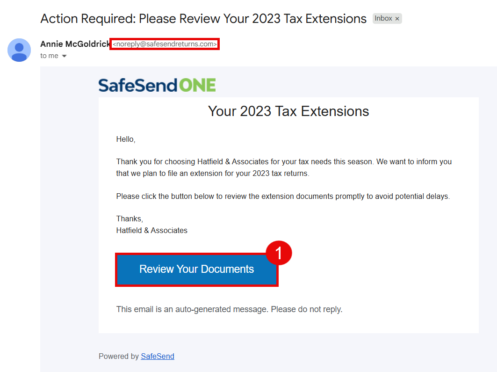Click the SafeSendONE logo

tap(157, 85)
